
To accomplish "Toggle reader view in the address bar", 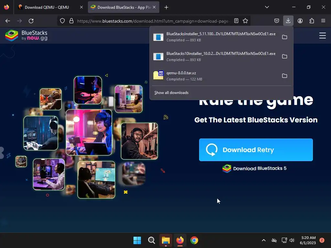I will [236, 21].
